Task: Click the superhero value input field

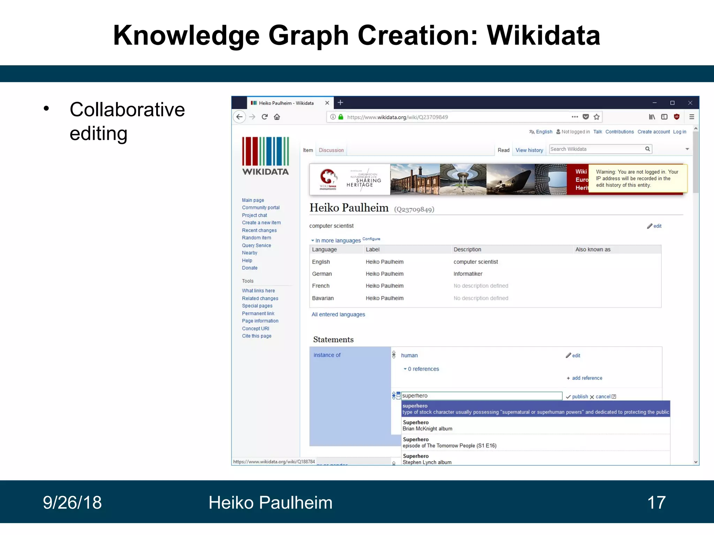Action: (x=482, y=396)
